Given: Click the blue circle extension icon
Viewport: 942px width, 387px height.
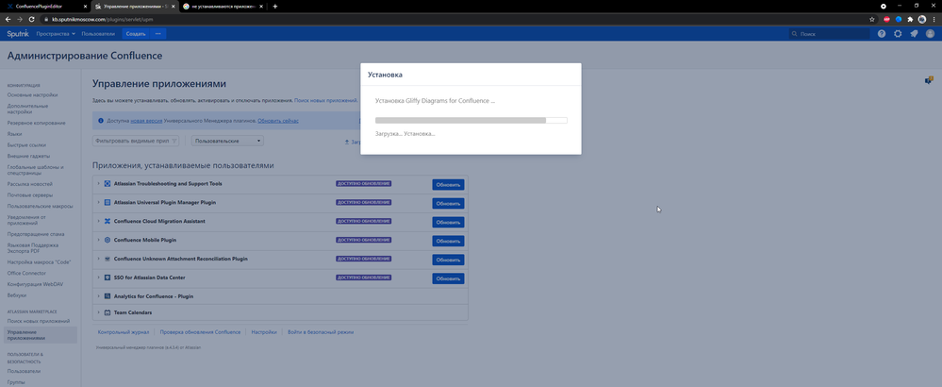Looking at the screenshot, I should (x=899, y=19).
